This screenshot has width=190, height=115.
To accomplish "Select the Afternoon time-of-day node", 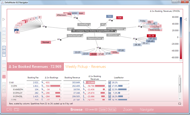I will pyautogui.click(x=62, y=15).
